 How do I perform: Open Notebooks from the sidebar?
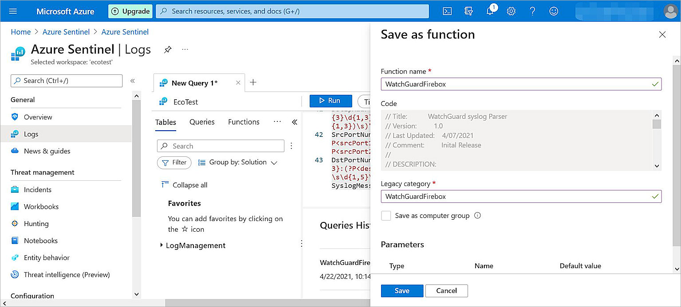(40, 241)
